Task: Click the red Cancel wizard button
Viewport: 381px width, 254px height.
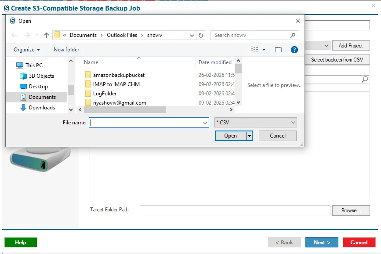Action: pos(359,243)
